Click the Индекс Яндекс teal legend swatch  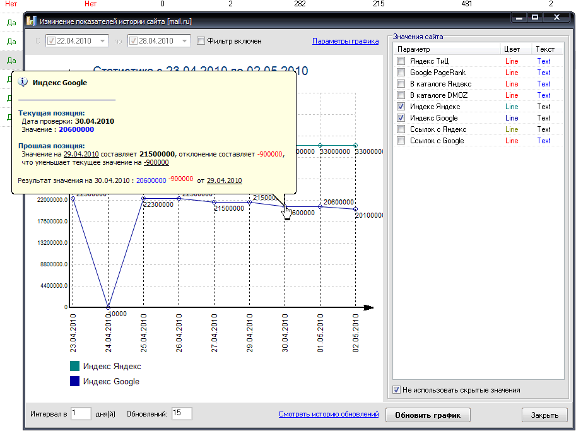click(x=75, y=366)
